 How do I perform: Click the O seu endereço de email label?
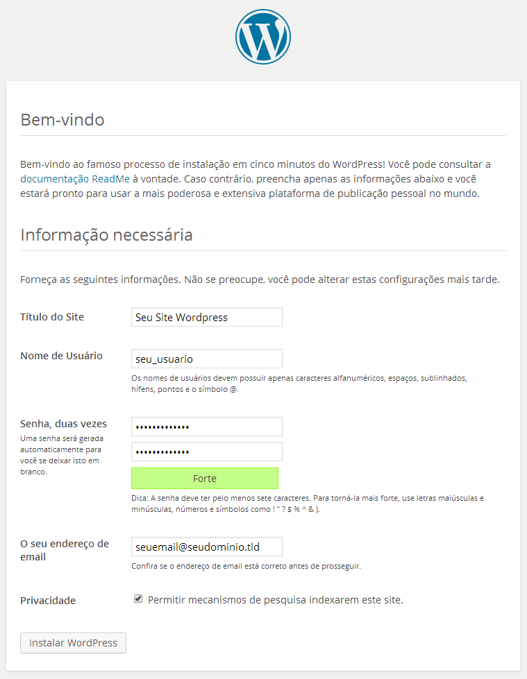pyautogui.click(x=65, y=550)
